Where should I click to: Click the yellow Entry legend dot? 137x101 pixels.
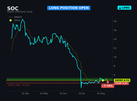10,20
